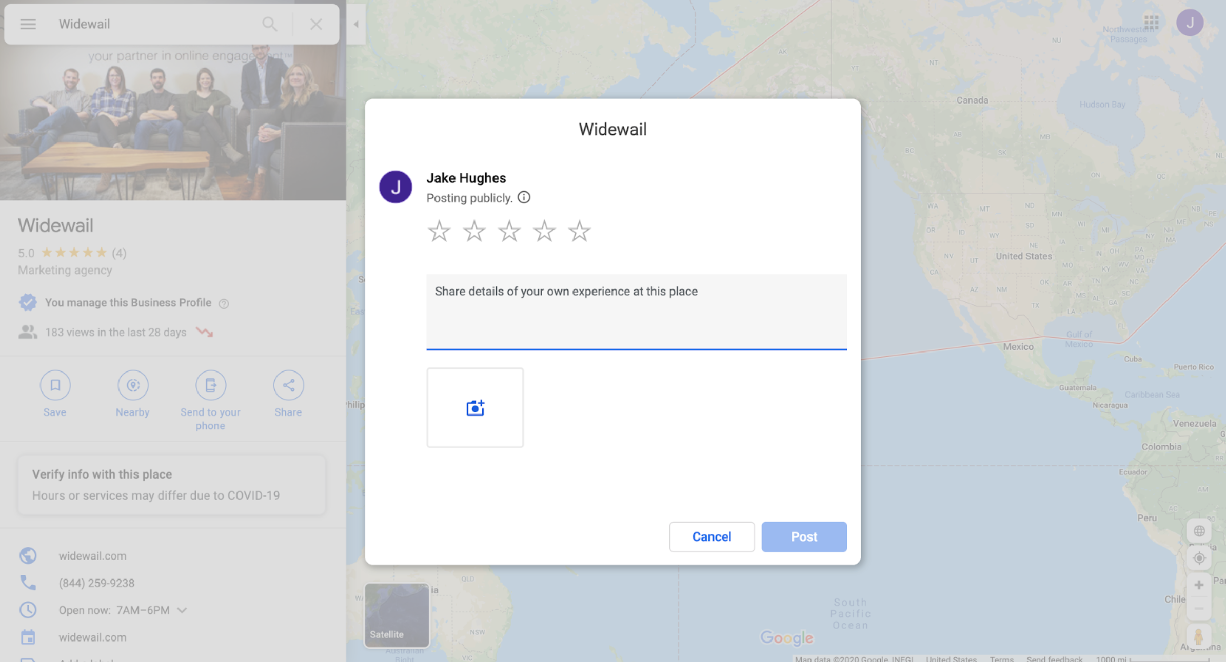The image size is (1226, 662).
Task: Open the widewail.com website link
Action: point(92,556)
